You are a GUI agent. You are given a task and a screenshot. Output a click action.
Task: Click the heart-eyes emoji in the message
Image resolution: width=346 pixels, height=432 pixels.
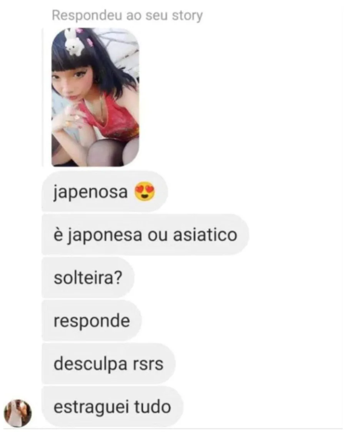[x=145, y=192]
